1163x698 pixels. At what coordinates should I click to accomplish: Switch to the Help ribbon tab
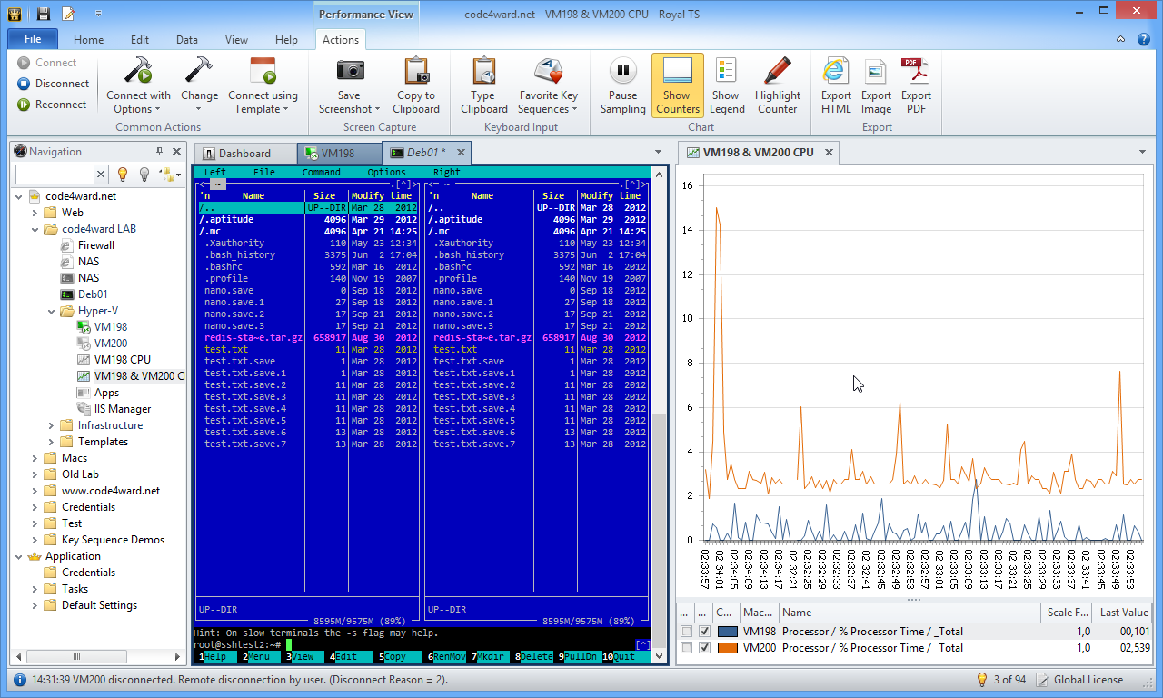coord(286,40)
